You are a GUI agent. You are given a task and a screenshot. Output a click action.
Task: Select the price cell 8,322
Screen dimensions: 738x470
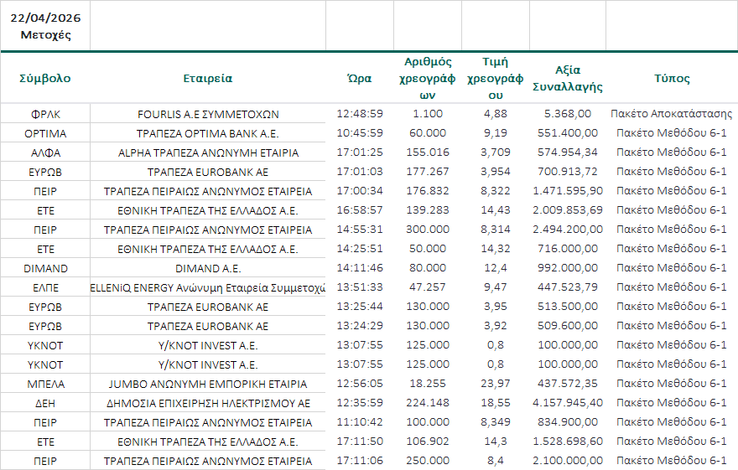[x=495, y=191]
